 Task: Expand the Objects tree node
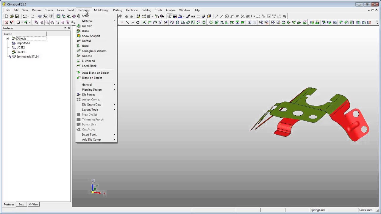(7, 38)
